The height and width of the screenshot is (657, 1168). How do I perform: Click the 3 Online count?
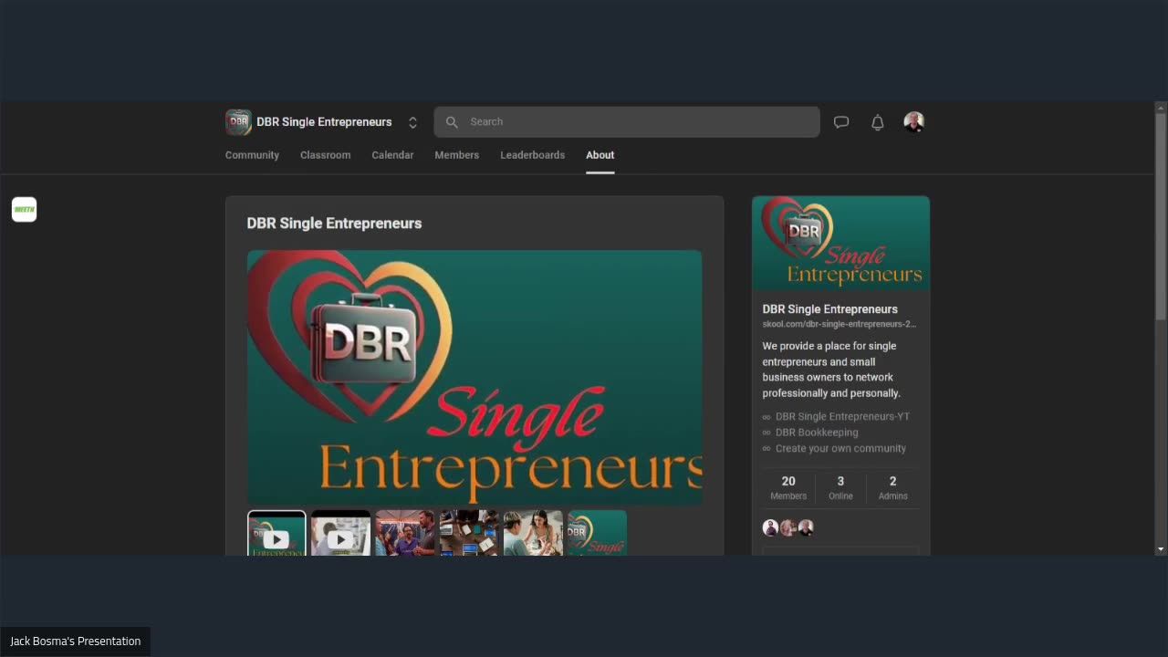tap(840, 488)
